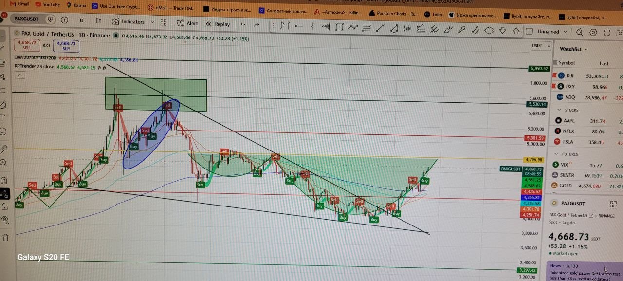623x281 pixels.
Task: Create an Alert
Action: pyautogui.click(x=187, y=23)
